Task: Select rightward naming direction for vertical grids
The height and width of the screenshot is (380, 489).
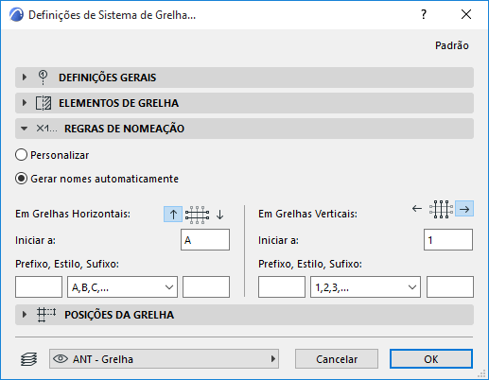Action: (x=464, y=209)
